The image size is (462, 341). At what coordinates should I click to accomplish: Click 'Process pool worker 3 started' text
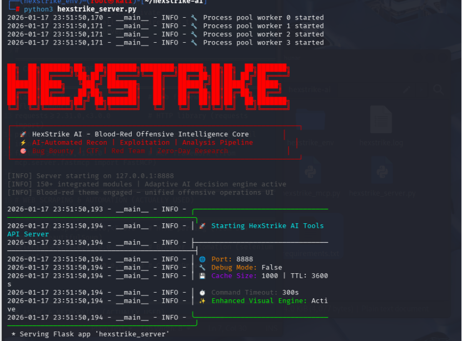tap(264, 43)
